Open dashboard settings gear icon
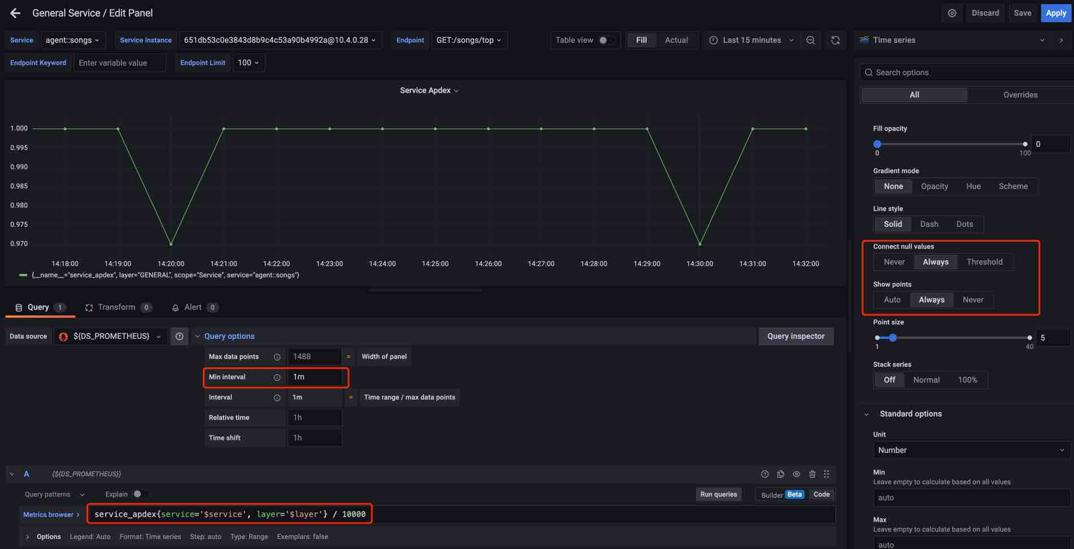The height and width of the screenshot is (549, 1074). pyautogui.click(x=952, y=13)
